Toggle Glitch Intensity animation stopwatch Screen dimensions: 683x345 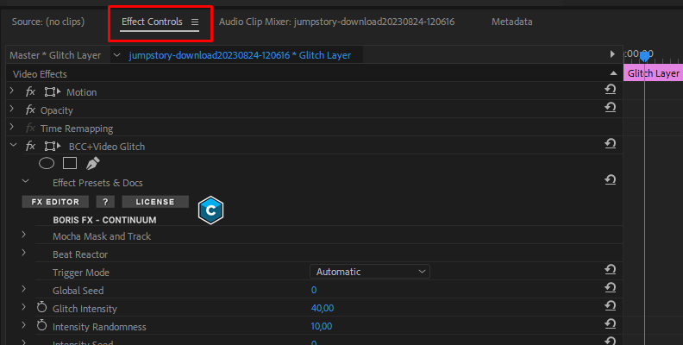coord(41,308)
